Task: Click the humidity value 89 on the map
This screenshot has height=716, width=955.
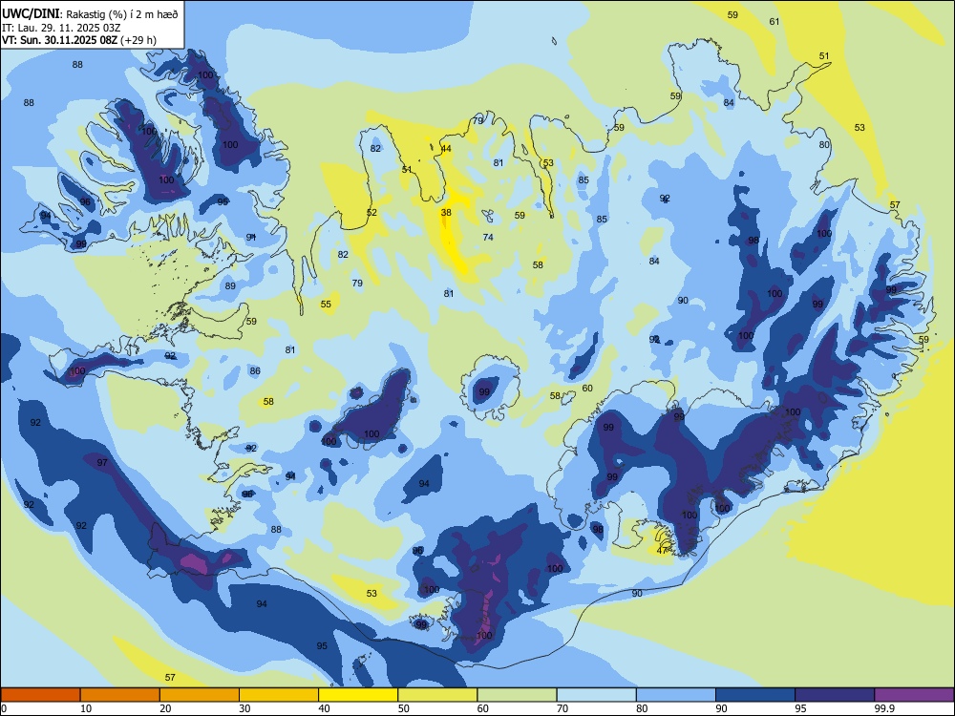Action: coord(230,286)
